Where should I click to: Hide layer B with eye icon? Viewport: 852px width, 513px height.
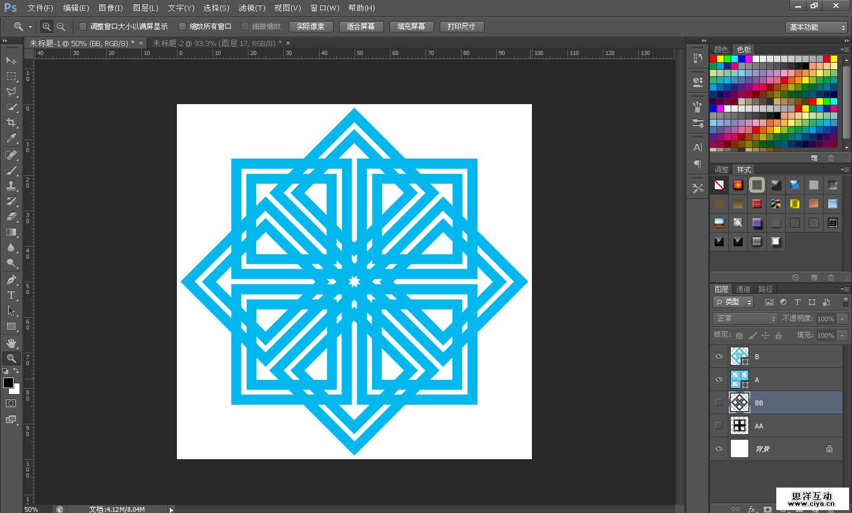click(x=719, y=356)
